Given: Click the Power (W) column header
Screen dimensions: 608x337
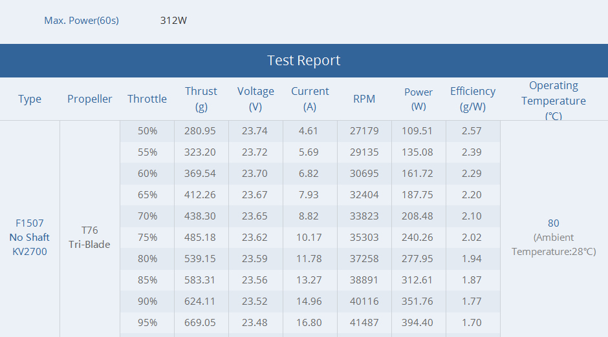Looking at the screenshot, I should [x=418, y=99].
